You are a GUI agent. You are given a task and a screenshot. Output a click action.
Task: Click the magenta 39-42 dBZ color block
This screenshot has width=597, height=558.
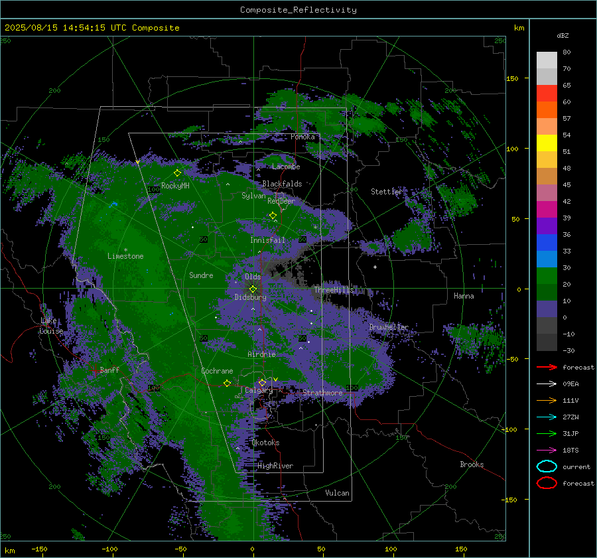(547, 210)
